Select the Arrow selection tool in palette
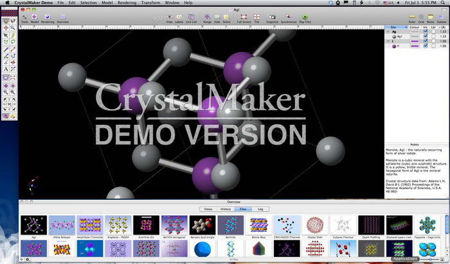 click(x=6, y=35)
